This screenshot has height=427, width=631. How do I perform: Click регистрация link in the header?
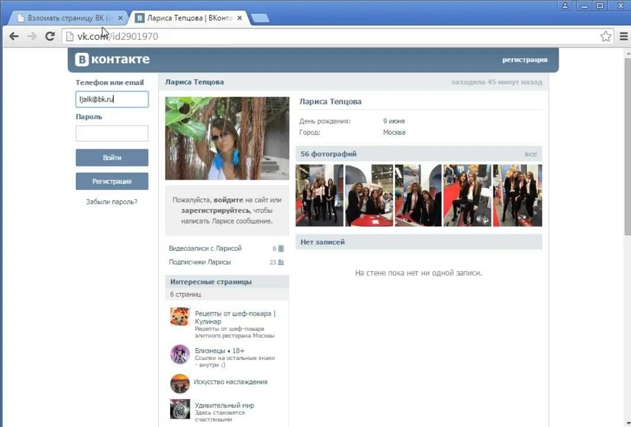coord(525,60)
